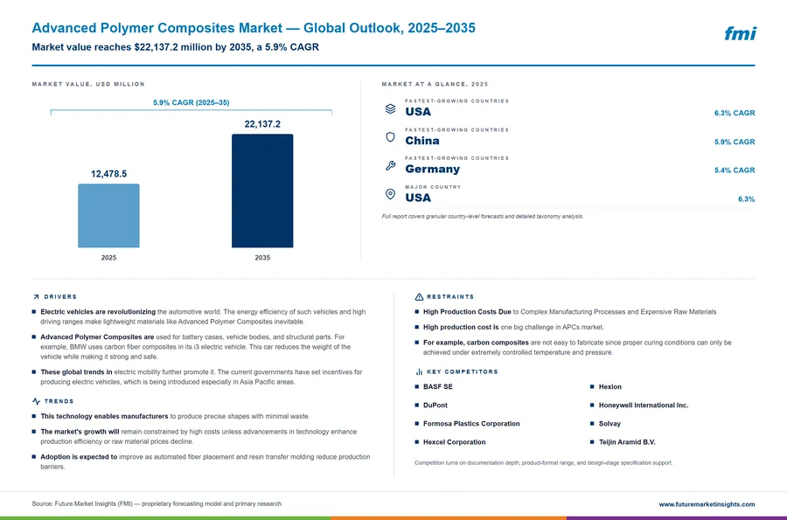This screenshot has height=520, width=787.
Task: Click the main title Advanced Polymer Composites Market
Action: pyautogui.click(x=254, y=28)
